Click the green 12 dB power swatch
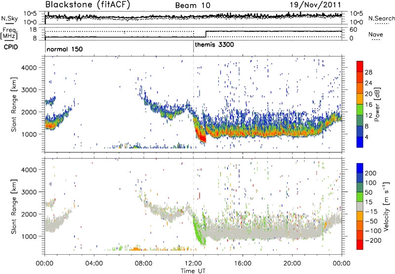 tap(360, 110)
